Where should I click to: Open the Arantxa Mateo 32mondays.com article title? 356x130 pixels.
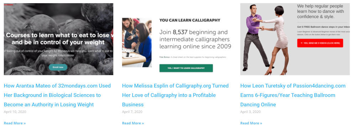click(x=57, y=95)
